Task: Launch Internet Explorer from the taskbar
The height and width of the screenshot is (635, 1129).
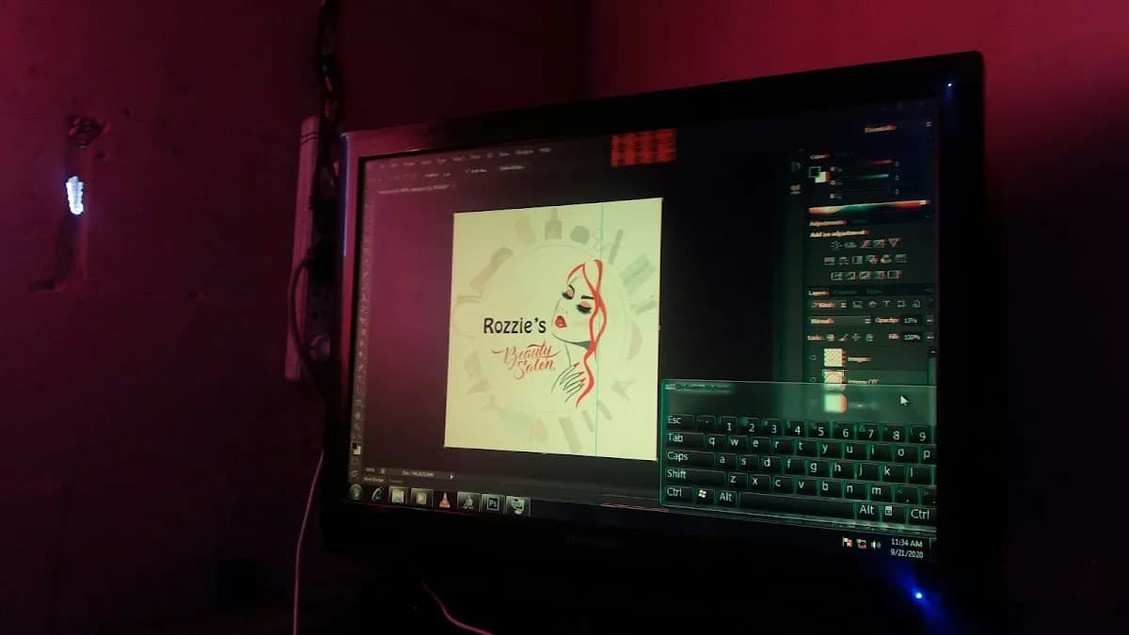Action: (x=376, y=493)
